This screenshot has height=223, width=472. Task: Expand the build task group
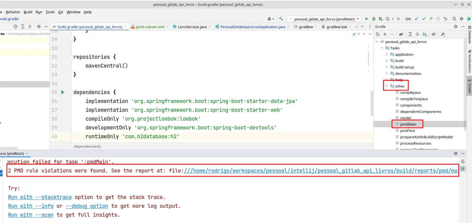click(386, 61)
